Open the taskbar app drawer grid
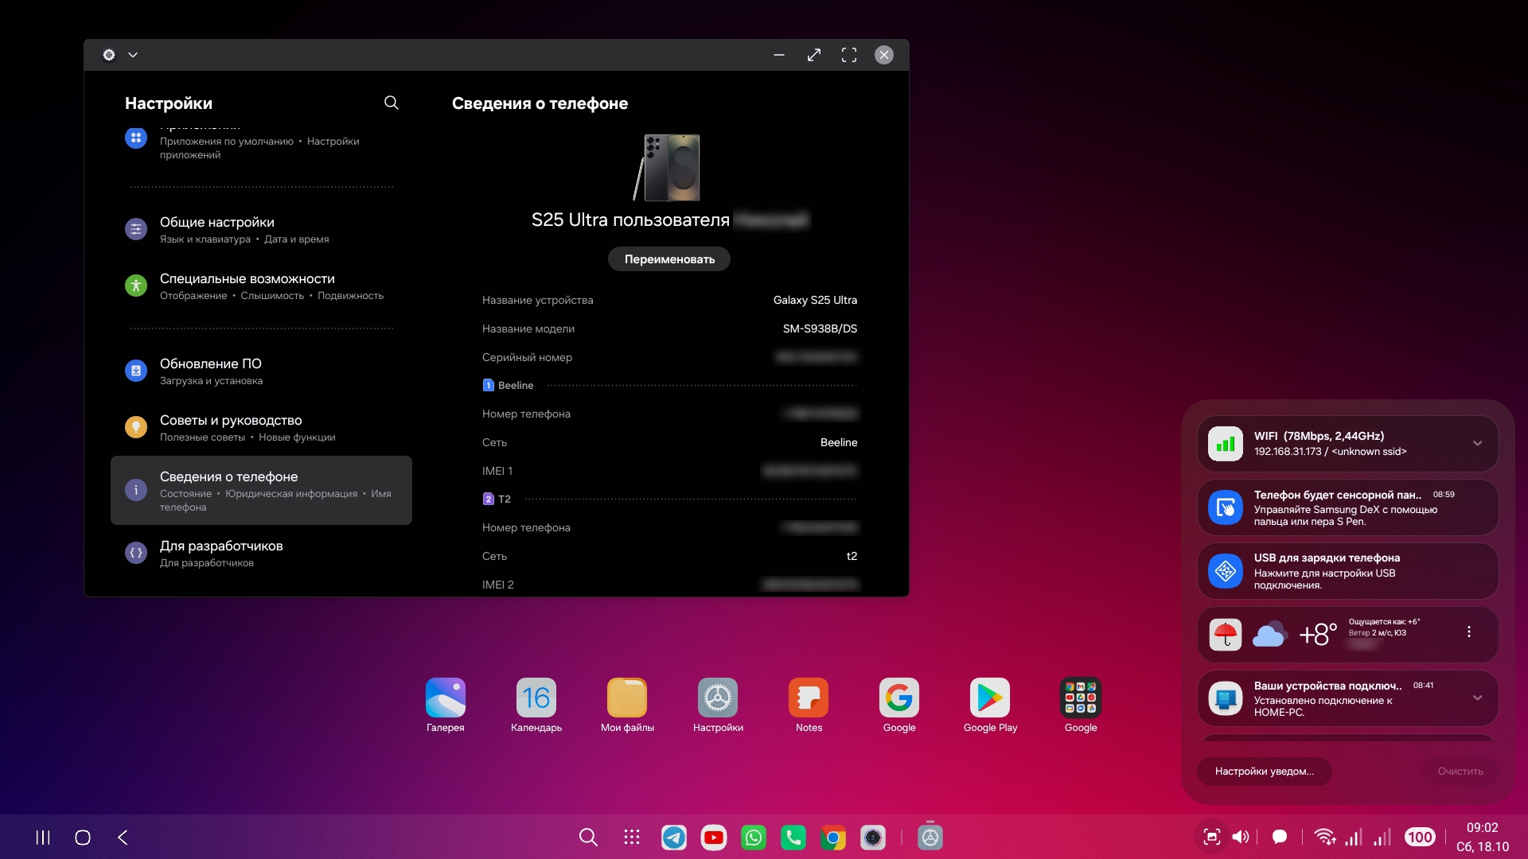This screenshot has width=1528, height=859. pos(632,838)
